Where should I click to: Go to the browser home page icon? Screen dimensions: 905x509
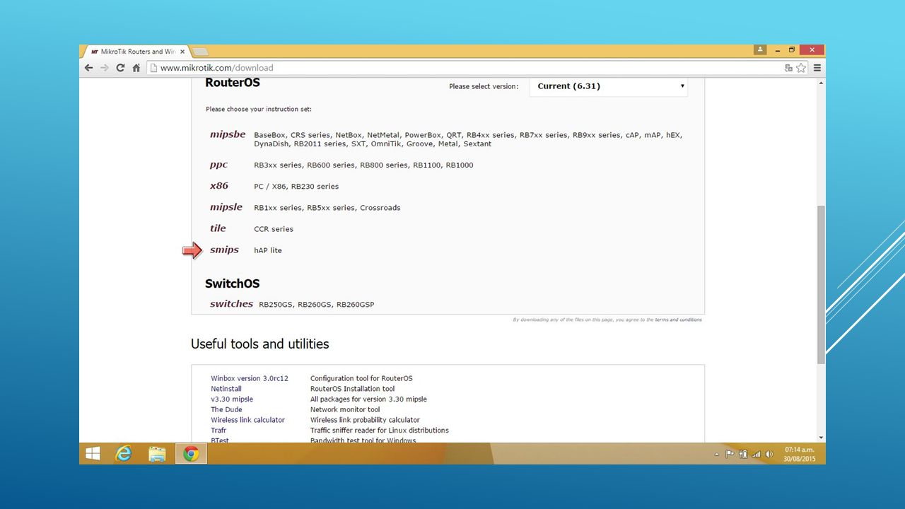[136, 68]
